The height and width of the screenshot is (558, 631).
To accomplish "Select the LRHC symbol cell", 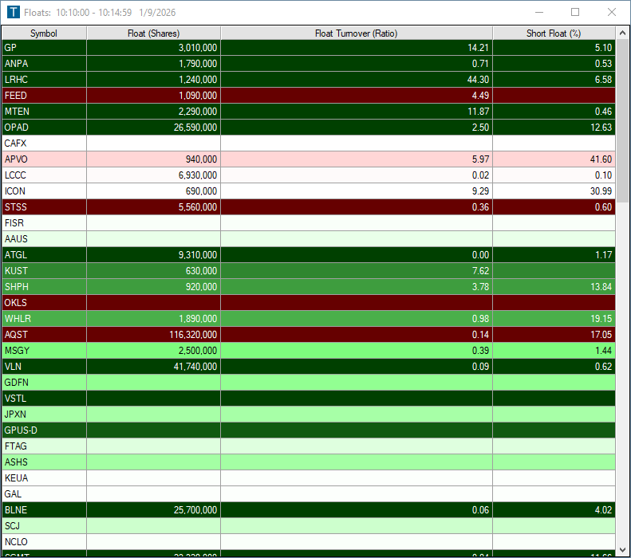I will pos(44,80).
